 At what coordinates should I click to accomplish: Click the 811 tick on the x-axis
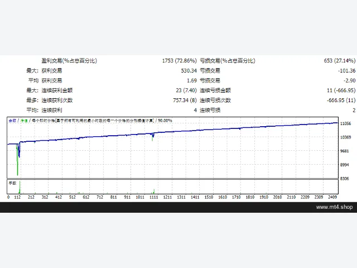click(113, 197)
